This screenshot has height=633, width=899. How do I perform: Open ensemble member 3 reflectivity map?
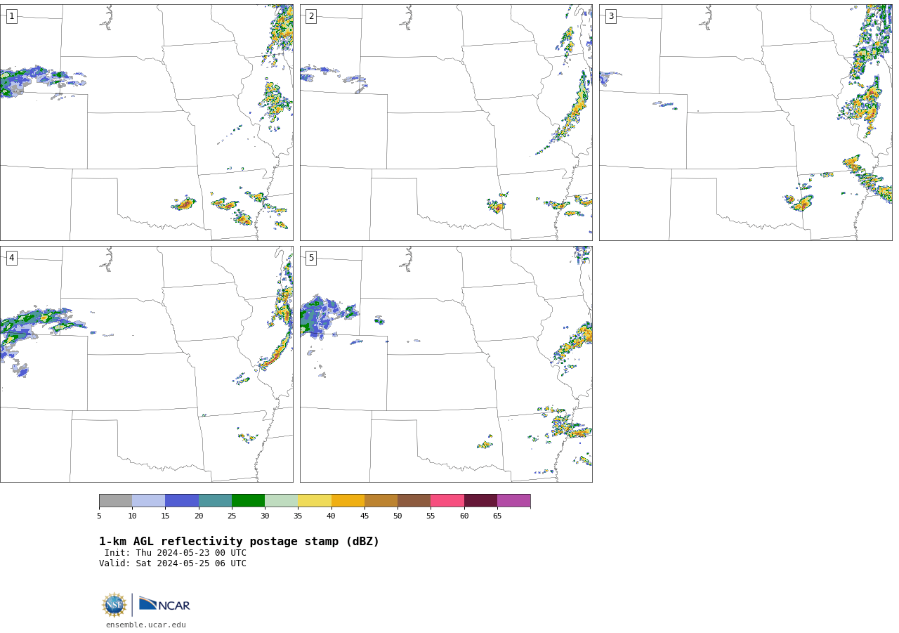click(745, 122)
